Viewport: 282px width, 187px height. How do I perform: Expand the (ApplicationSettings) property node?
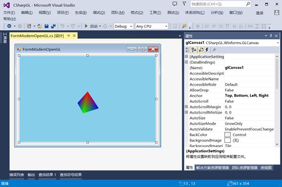click(x=186, y=57)
